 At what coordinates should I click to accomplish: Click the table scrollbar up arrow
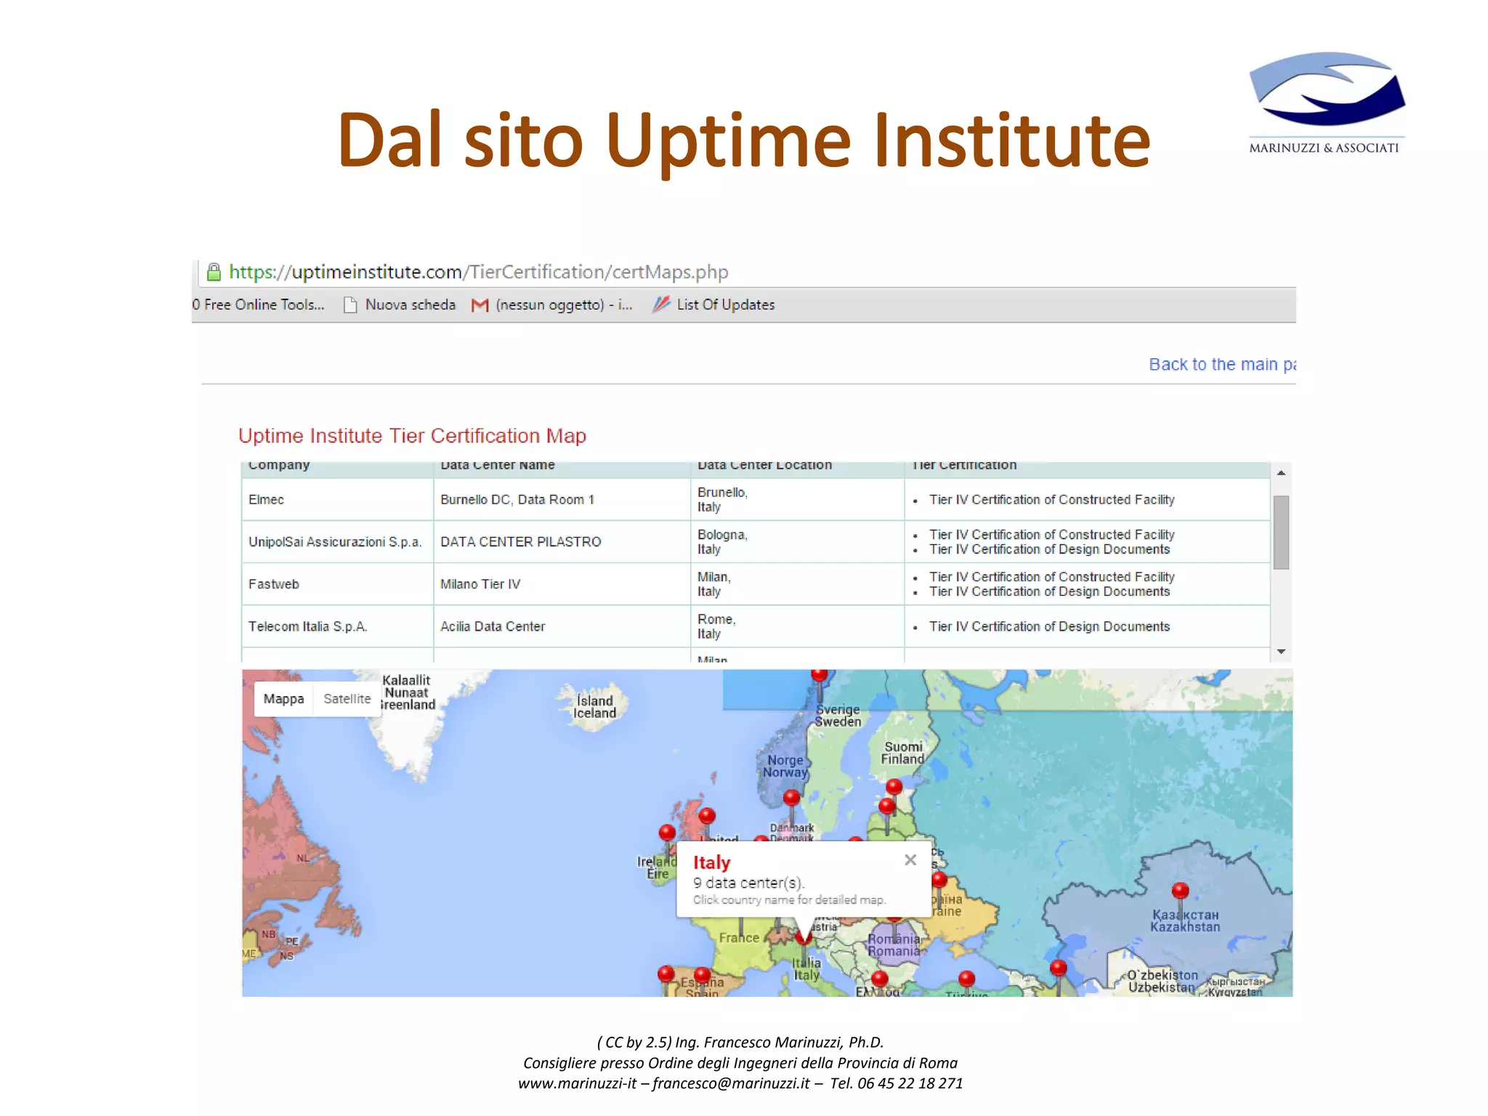pyautogui.click(x=1282, y=473)
